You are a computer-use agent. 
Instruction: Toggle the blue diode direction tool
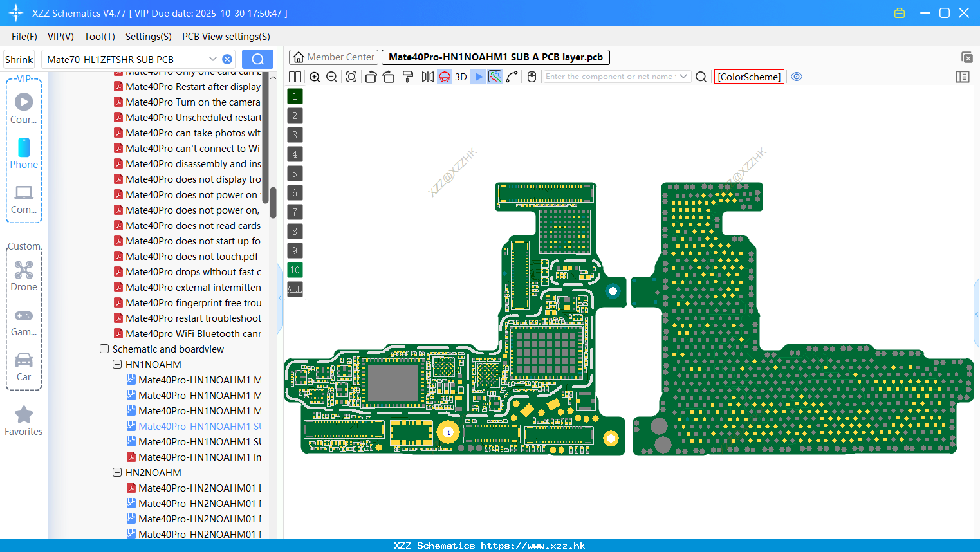pos(477,77)
